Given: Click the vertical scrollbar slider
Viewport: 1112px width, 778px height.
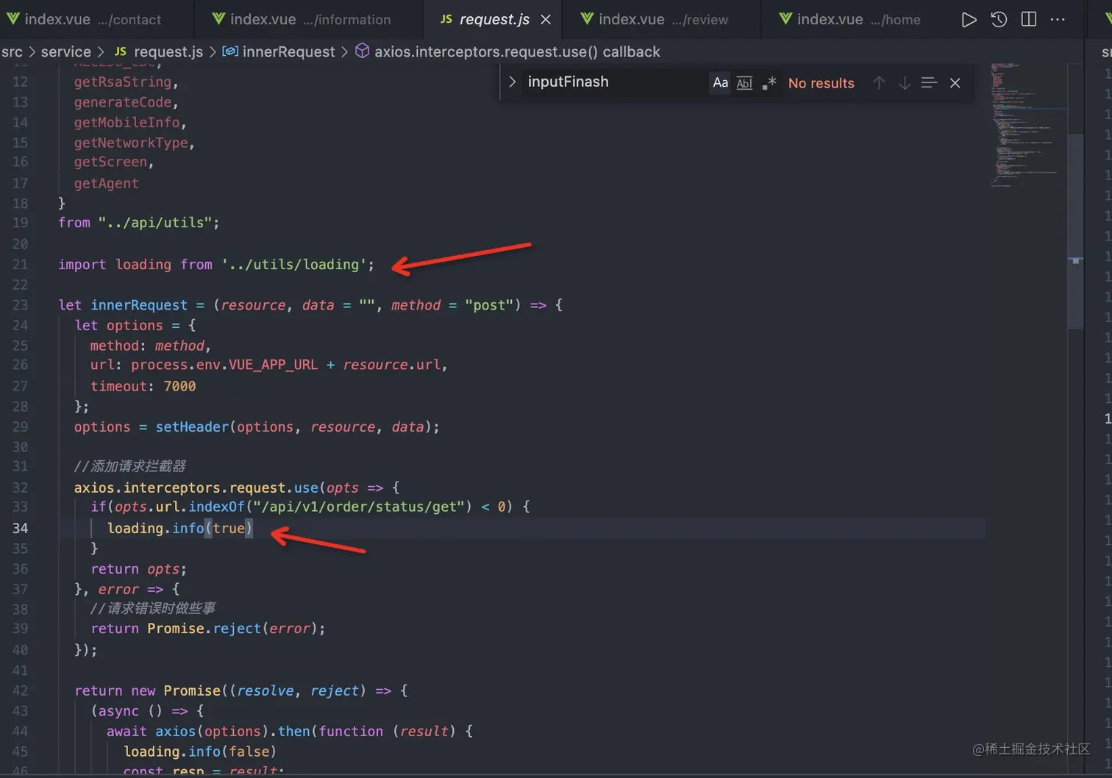Looking at the screenshot, I should click(x=1075, y=230).
